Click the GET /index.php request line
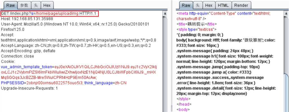This screenshot has width=289, height=112. pos(50,14)
